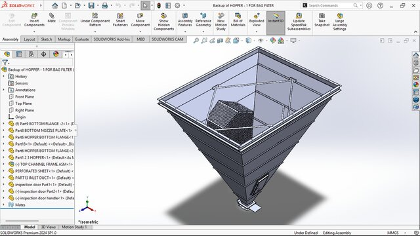This screenshot has width=420, height=236.
Task: Switch to the Layout tab
Action: [30, 39]
